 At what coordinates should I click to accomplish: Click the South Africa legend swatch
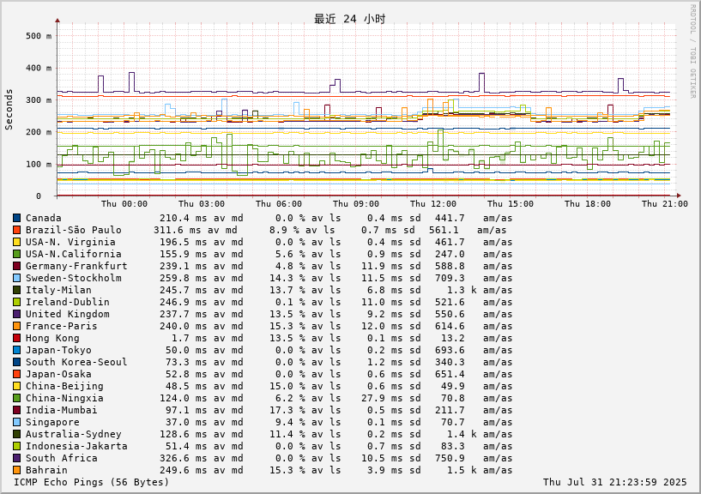(x=17, y=458)
